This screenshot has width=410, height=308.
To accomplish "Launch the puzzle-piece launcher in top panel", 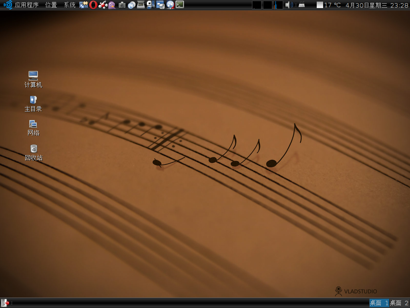I will point(84,5).
